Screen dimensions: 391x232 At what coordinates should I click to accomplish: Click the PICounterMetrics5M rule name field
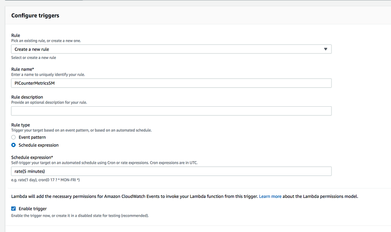pyautogui.click(x=171, y=83)
